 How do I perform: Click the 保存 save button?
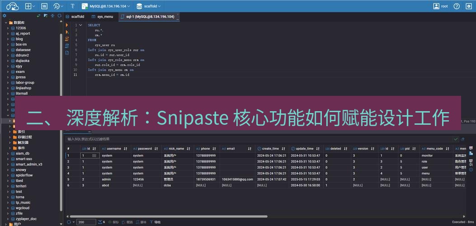(x=113, y=222)
